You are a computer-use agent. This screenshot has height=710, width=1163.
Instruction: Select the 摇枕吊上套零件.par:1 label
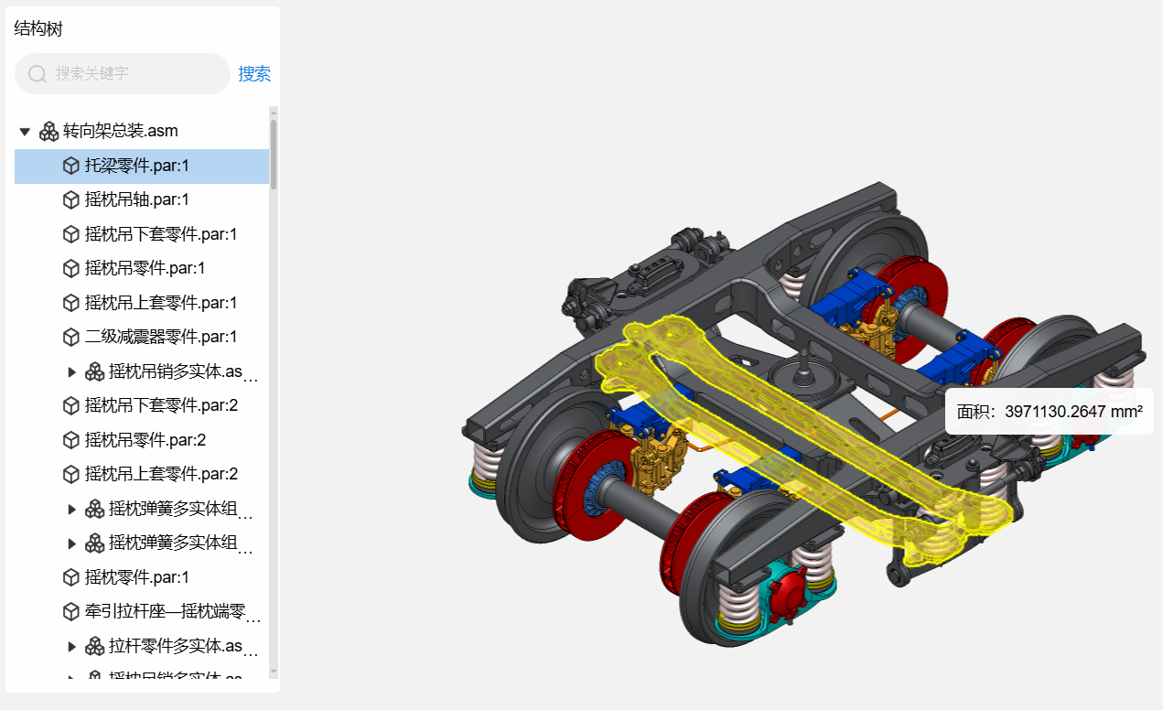[x=161, y=303]
